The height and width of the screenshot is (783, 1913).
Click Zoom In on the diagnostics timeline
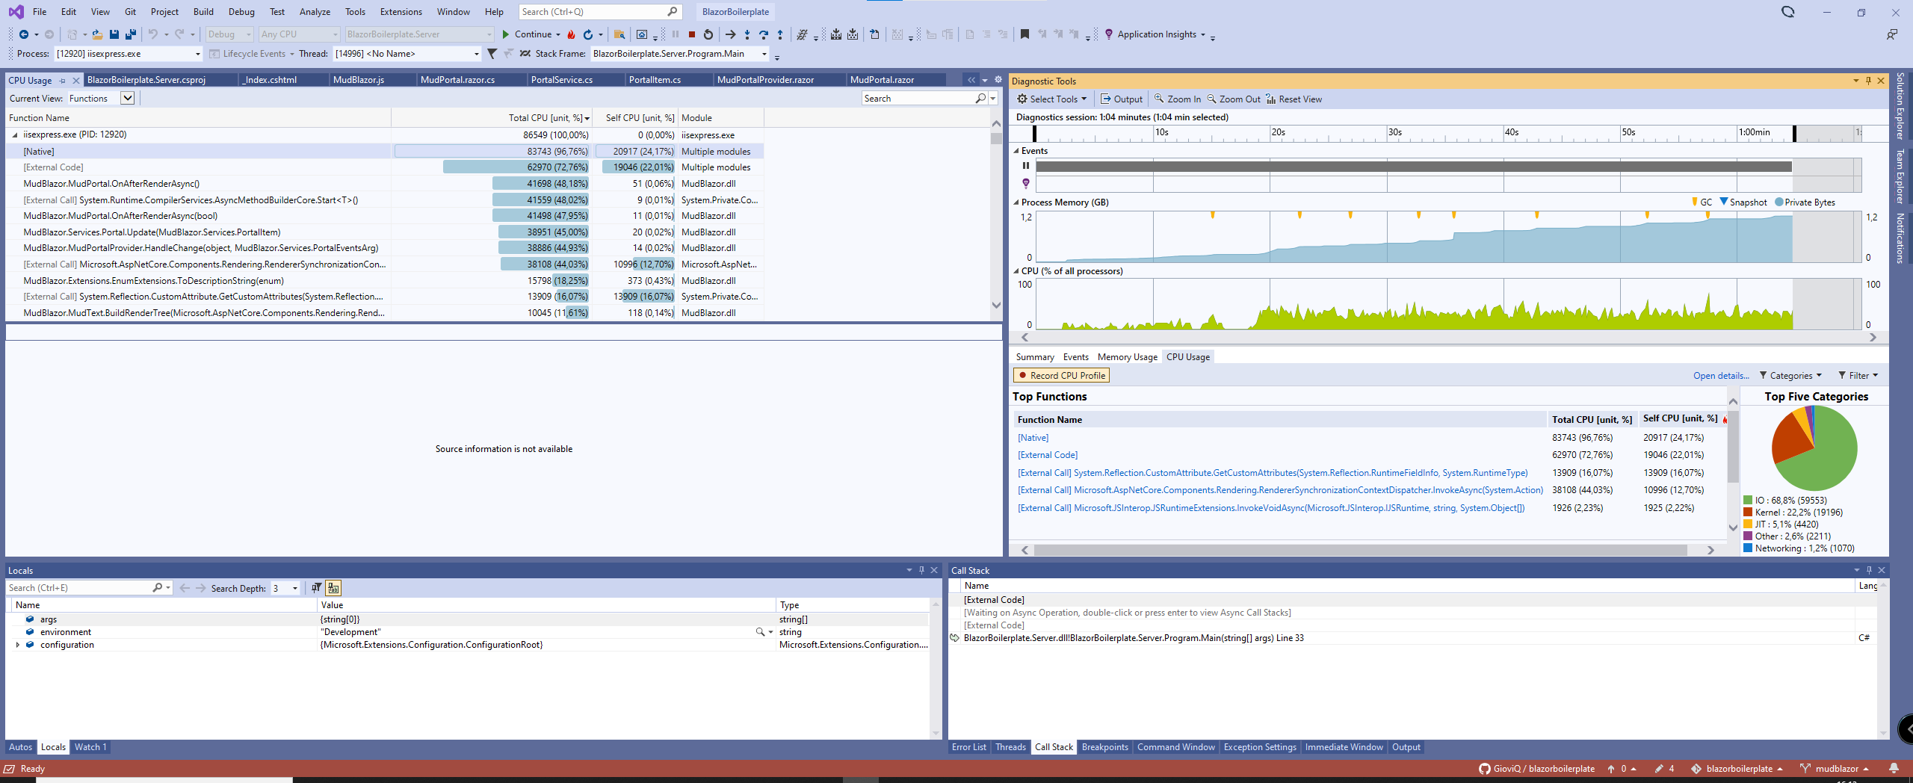(x=1177, y=99)
